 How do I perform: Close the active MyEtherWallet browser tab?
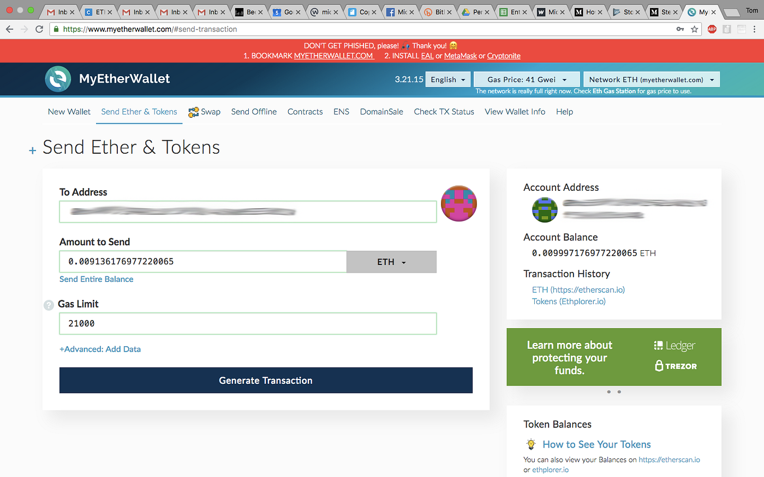[x=713, y=11]
